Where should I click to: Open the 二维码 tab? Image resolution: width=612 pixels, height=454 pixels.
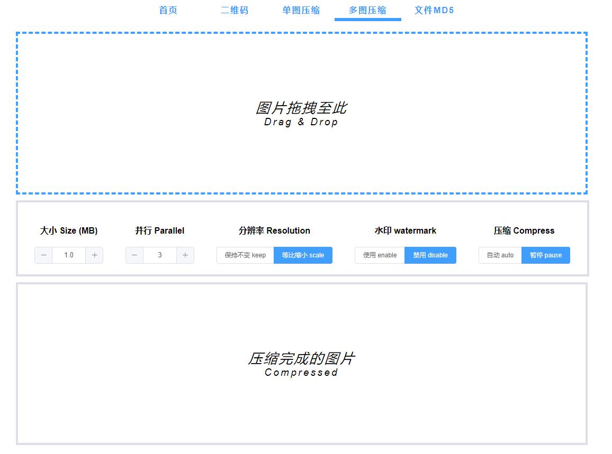(x=235, y=10)
